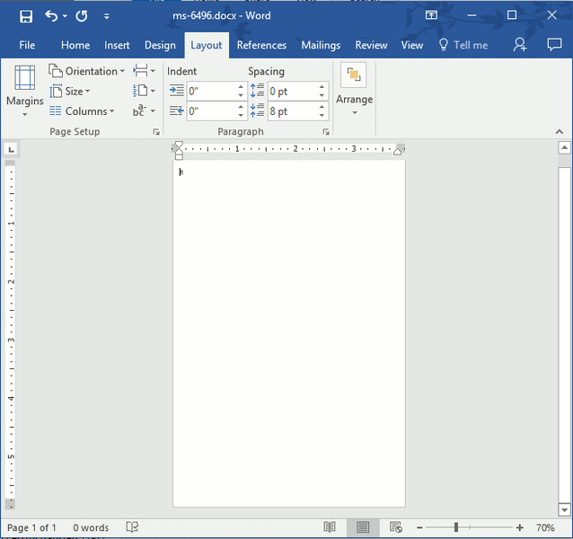Expand the Columns dropdown

(x=83, y=111)
